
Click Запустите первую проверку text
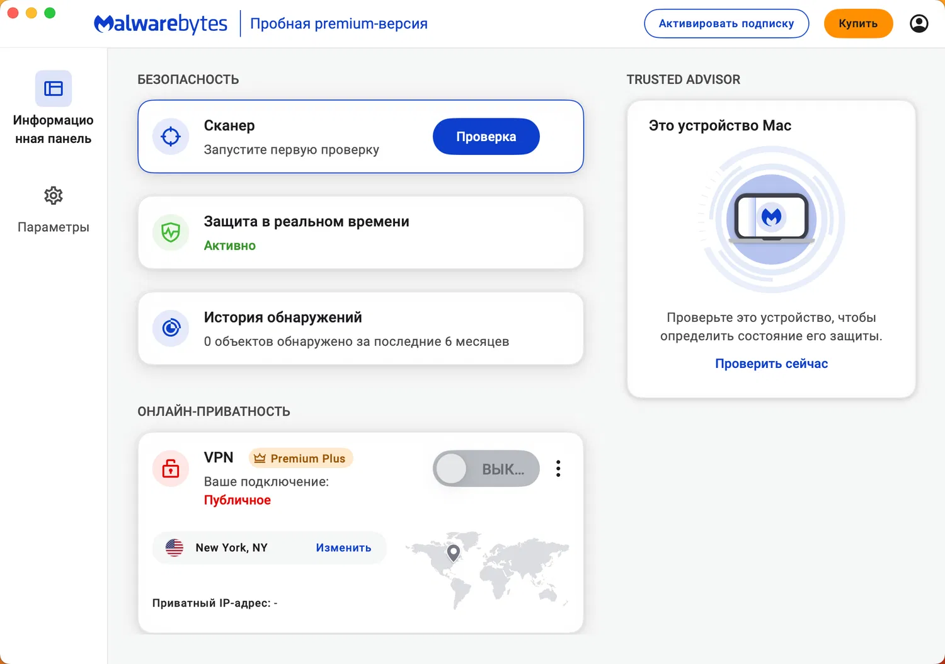(292, 150)
